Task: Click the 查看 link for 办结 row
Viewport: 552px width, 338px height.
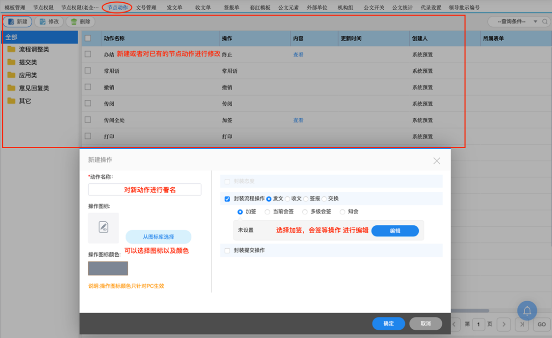Action: 298,55
